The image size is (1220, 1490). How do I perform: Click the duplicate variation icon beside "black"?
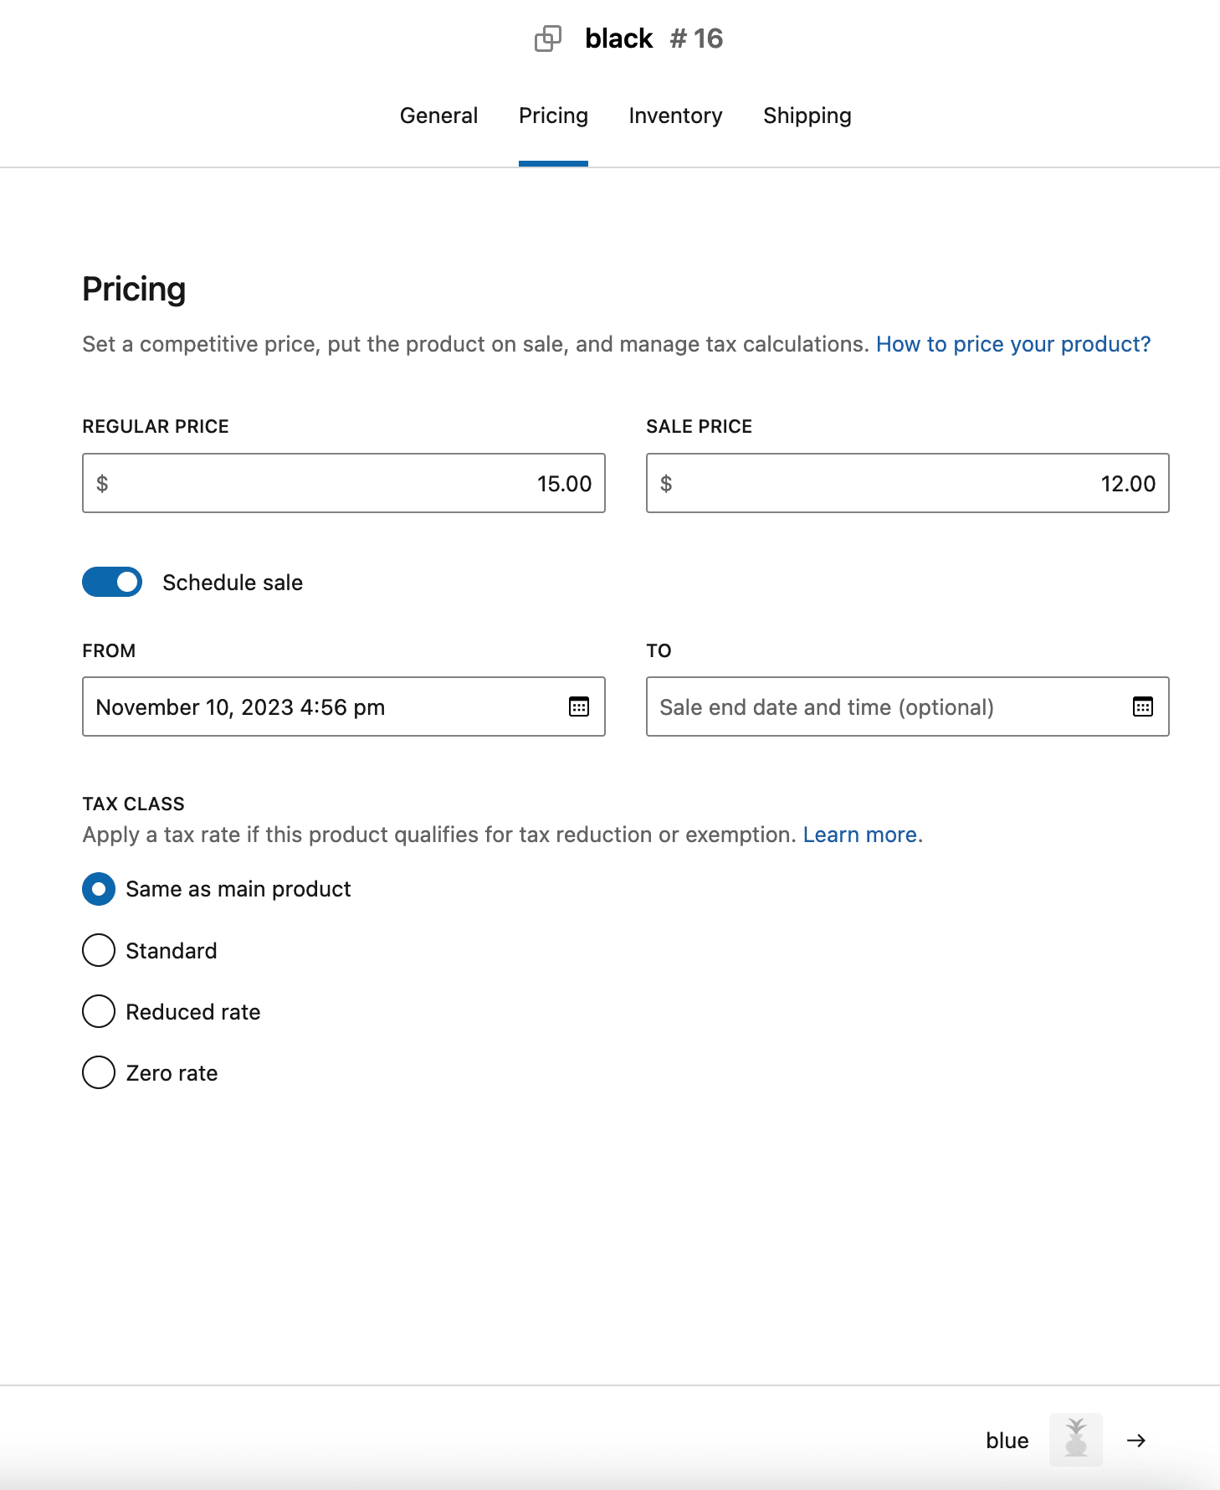tap(549, 39)
